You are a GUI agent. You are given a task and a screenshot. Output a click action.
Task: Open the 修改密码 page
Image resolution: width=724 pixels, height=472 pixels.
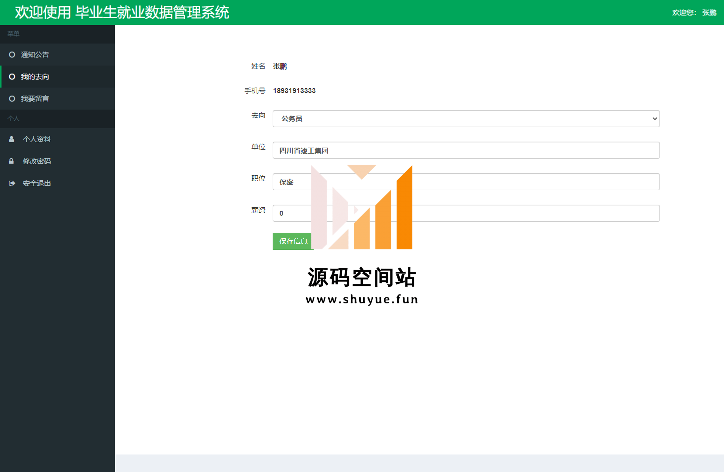pyautogui.click(x=58, y=161)
